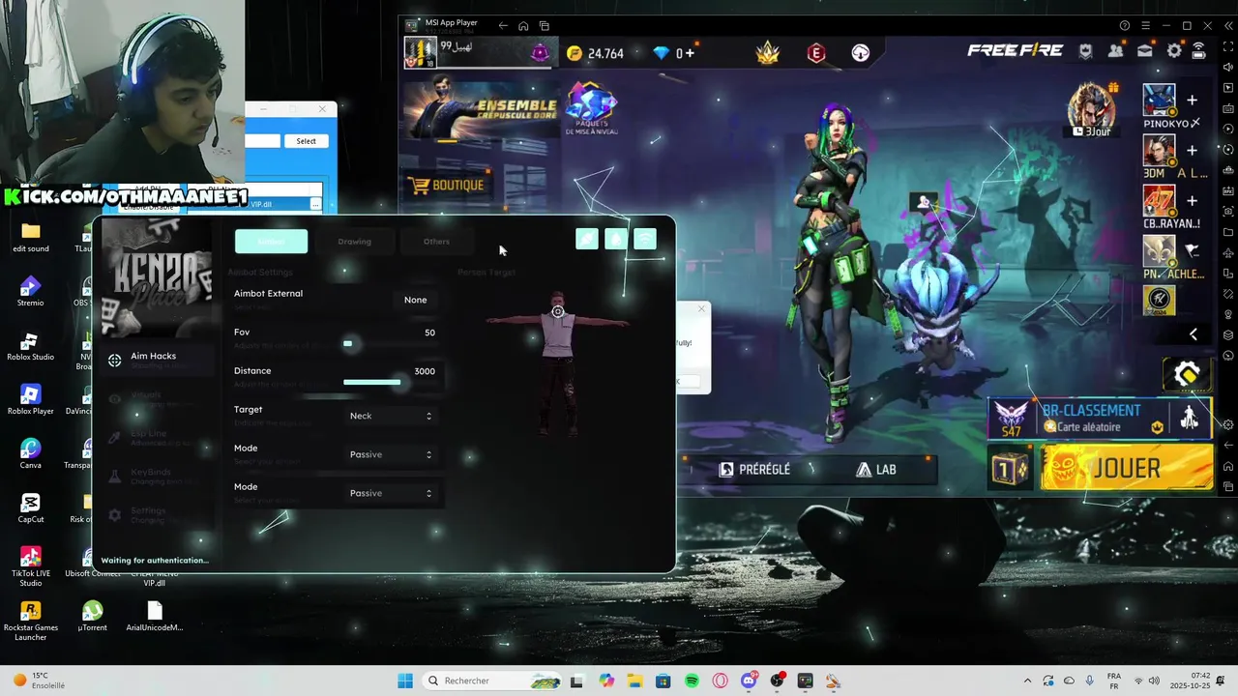Open Windows Start menu
Viewport: 1238px width, 696px height.
405,681
